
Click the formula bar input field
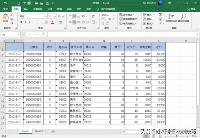tap(122, 34)
